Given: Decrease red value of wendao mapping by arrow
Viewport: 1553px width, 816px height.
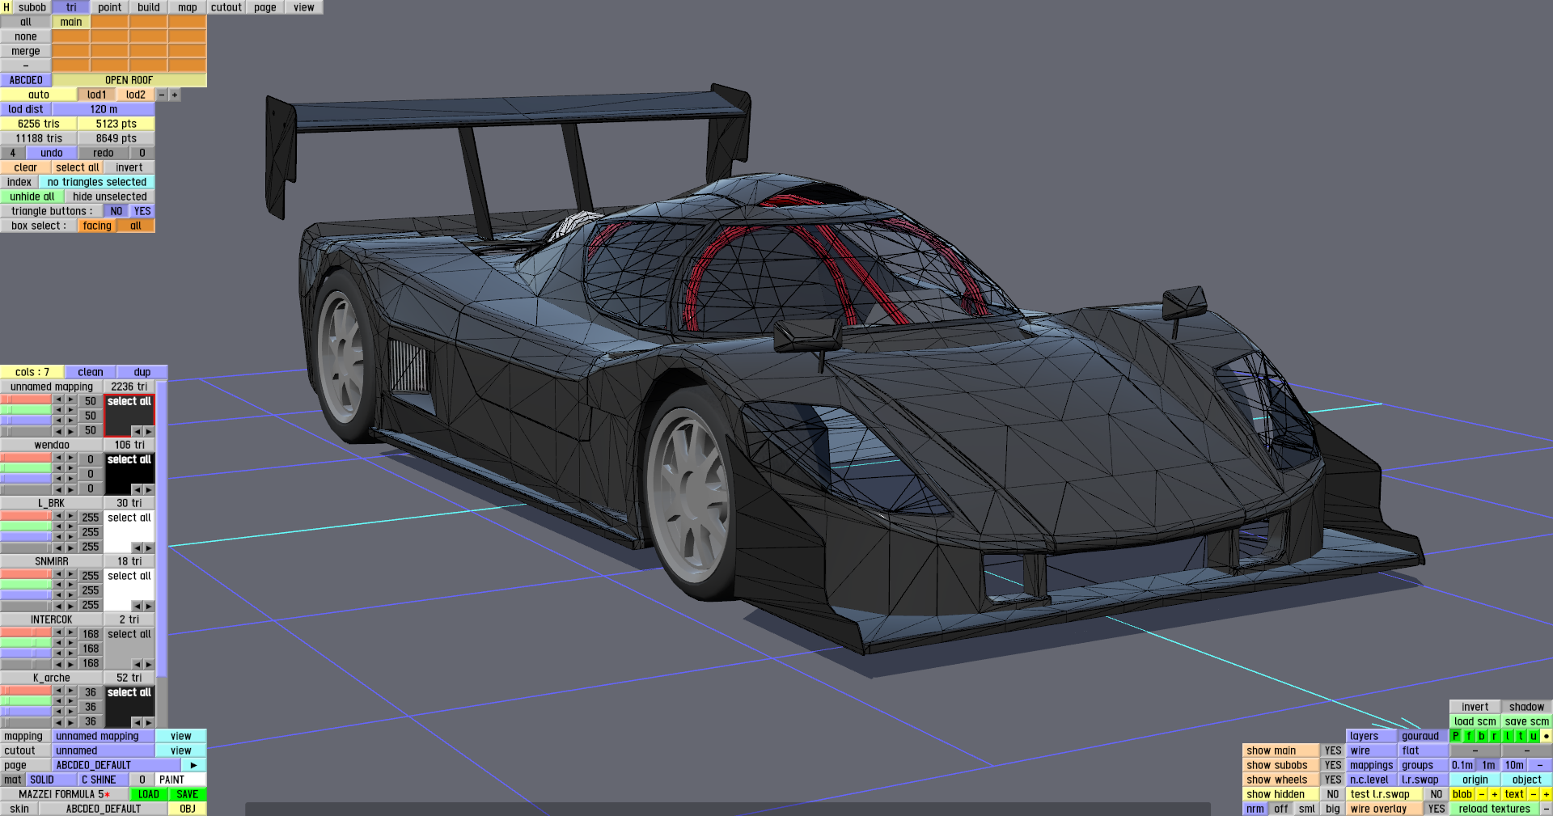Looking at the screenshot, I should 58,458.
